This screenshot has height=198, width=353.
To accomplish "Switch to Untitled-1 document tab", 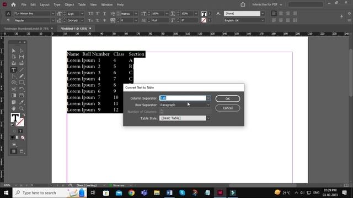I will (73, 29).
